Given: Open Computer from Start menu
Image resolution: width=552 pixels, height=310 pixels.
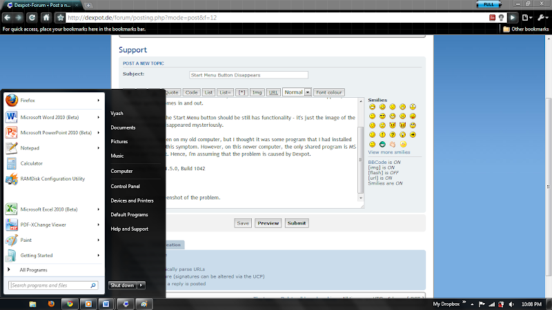Looking at the screenshot, I should (x=121, y=171).
